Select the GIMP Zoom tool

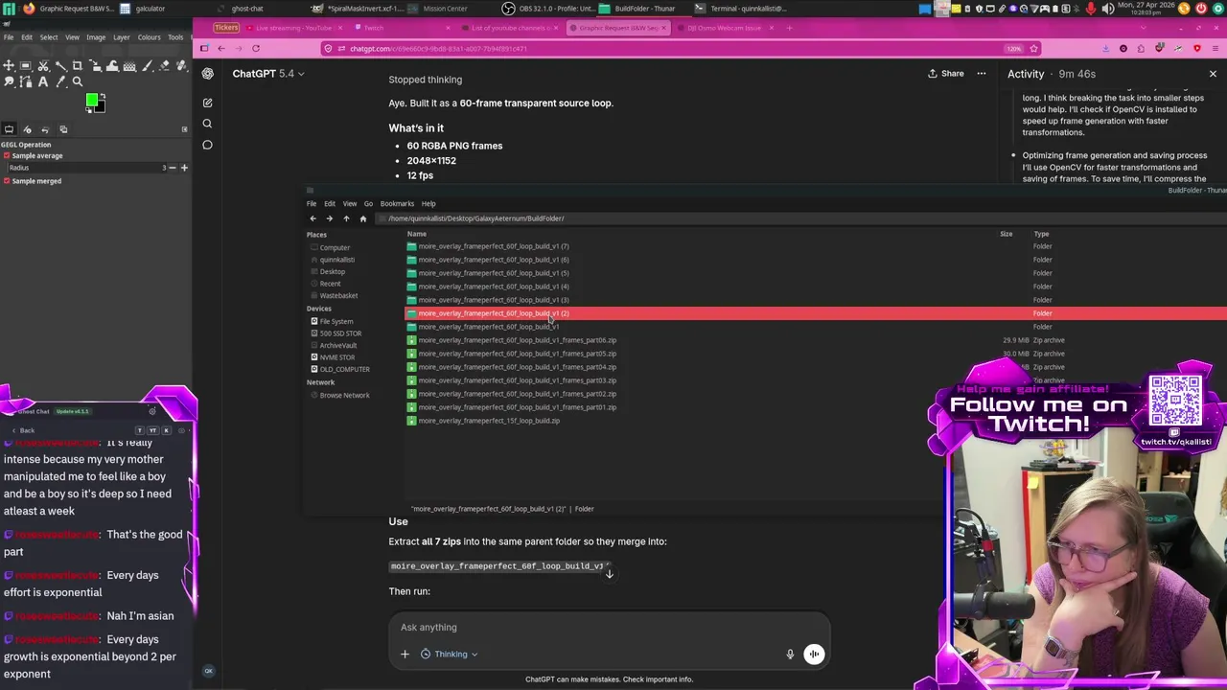tap(78, 81)
